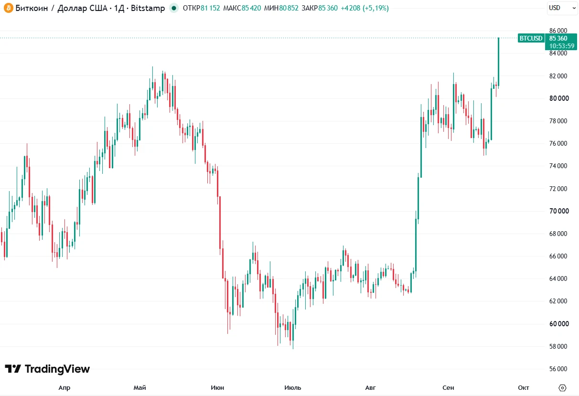Click the Авг label on time axis
The image size is (579, 396).
coord(371,387)
